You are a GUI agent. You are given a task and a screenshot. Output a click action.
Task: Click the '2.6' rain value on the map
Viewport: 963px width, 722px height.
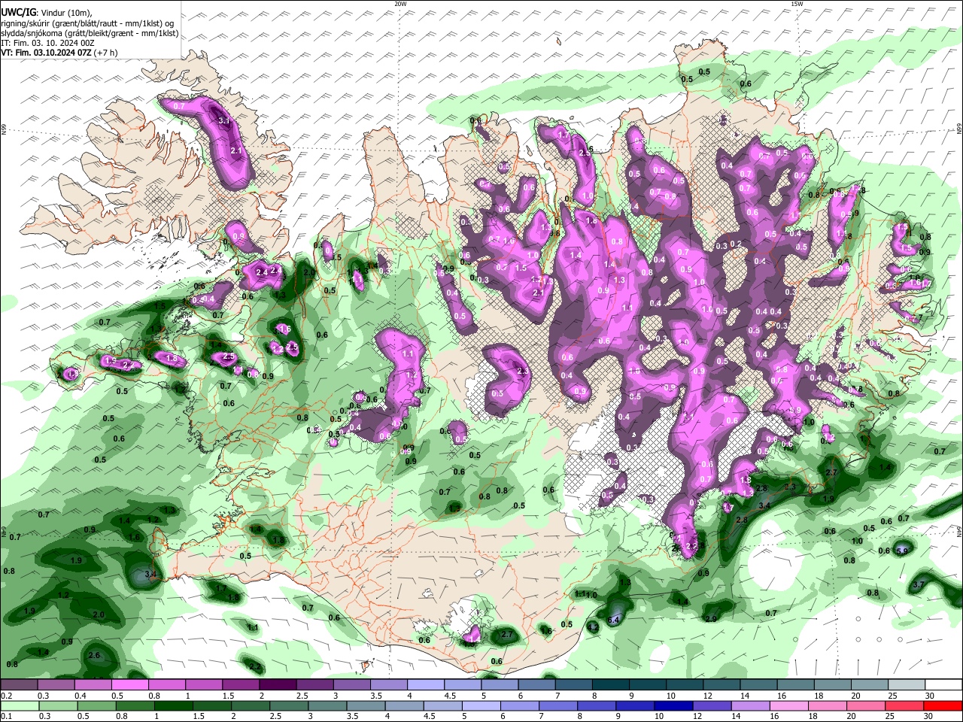[94, 656]
